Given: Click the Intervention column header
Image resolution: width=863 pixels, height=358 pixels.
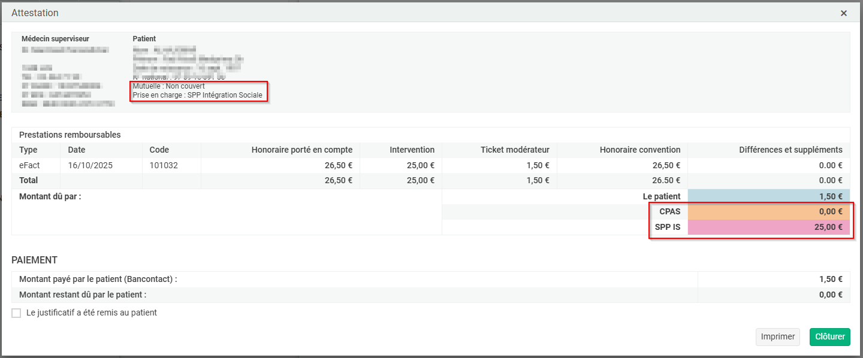Looking at the screenshot, I should [x=412, y=150].
